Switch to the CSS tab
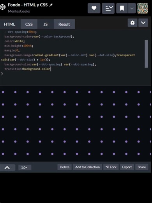152x203 pixels. pyautogui.click(x=29, y=24)
